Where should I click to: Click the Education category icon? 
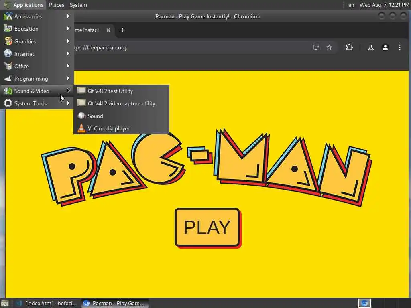(8, 28)
